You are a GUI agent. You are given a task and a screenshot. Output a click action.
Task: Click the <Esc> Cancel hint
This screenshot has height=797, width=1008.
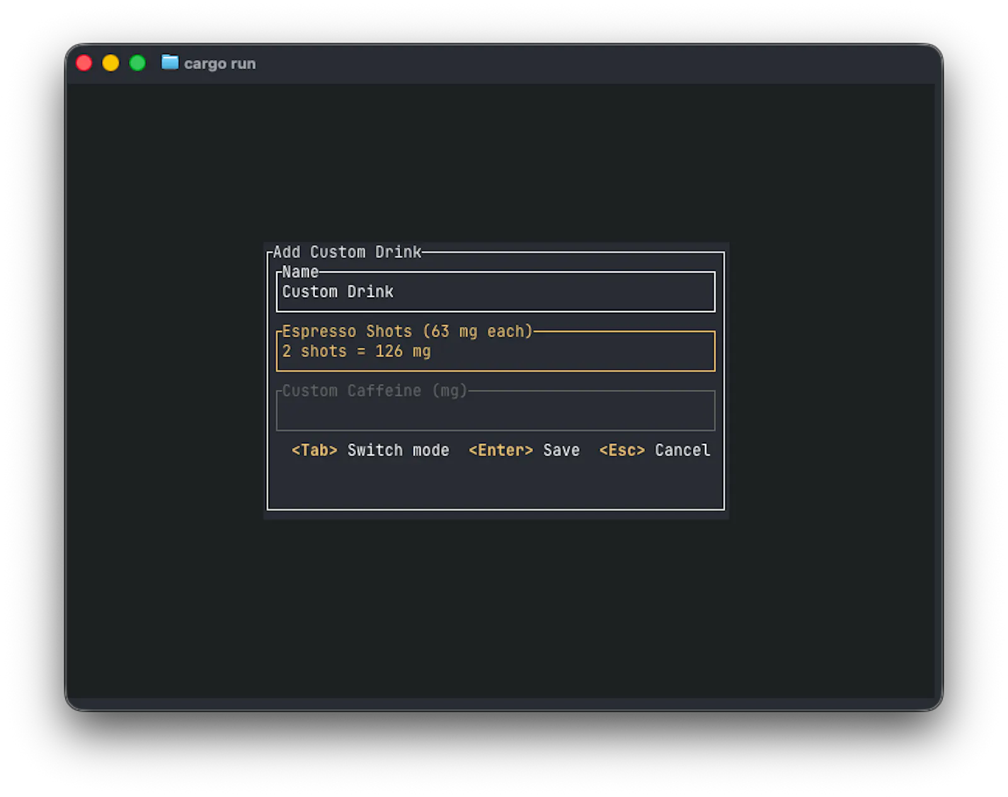655,450
